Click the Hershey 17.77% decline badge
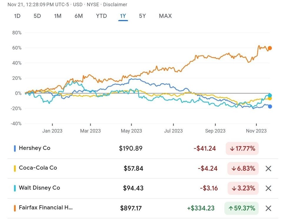 pyautogui.click(x=242, y=149)
